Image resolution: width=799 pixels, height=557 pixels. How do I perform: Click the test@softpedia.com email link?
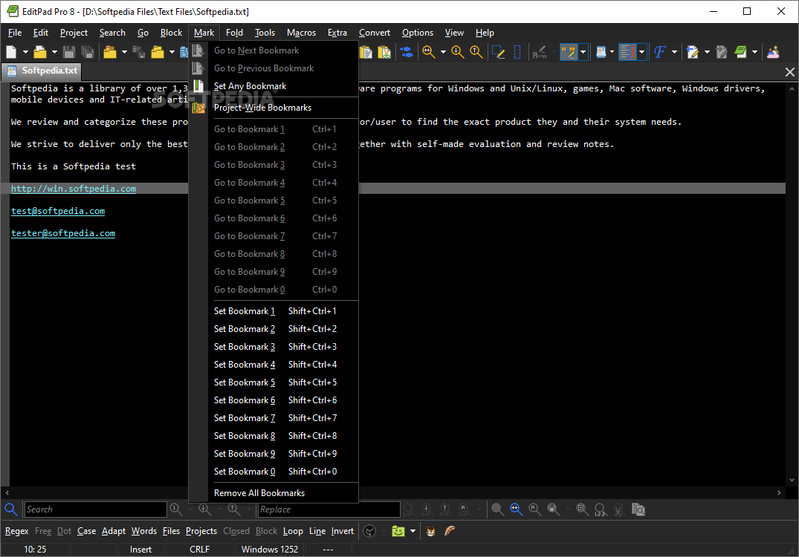click(58, 211)
